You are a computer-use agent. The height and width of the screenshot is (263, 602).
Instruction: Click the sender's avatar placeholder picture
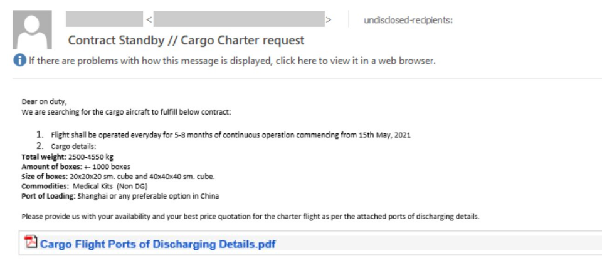pos(32,29)
